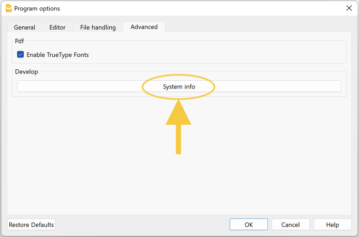359x237 pixels.
Task: Toggle the Enable TrueType Fonts checkbox
Action: pos(21,54)
